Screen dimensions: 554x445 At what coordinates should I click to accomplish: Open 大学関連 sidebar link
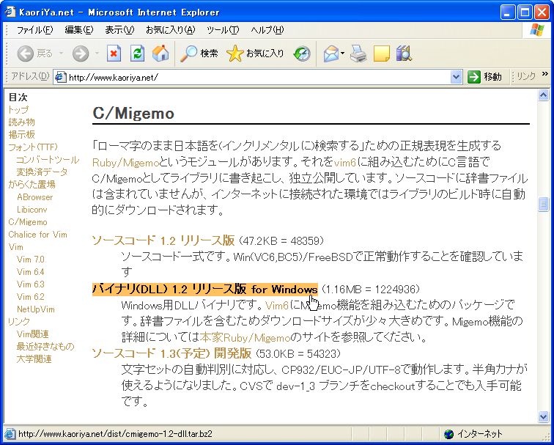point(34,359)
